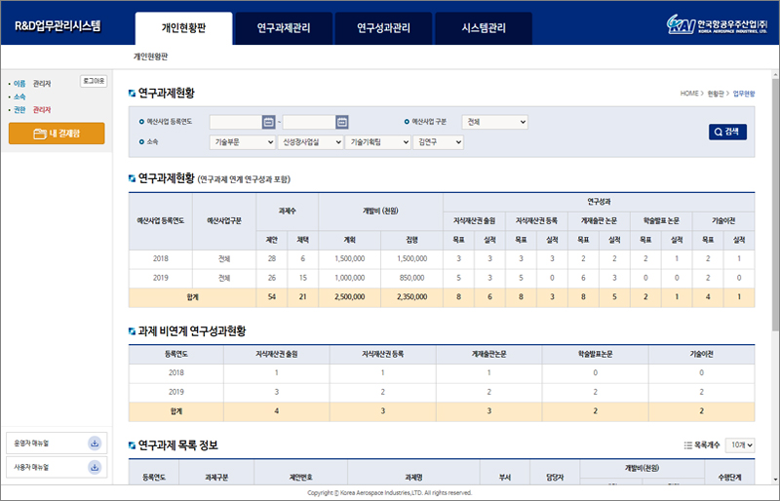Switch to the 연구과제관리 tab
780x501 pixels.
tap(284, 28)
